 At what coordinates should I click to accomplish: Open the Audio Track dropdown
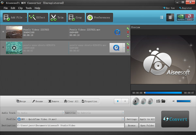click(x=41, y=113)
